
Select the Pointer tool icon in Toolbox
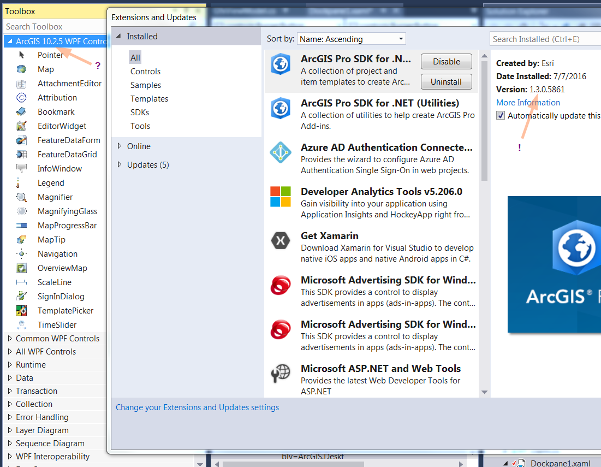point(21,55)
